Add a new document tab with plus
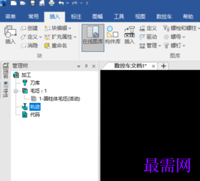Viewport: 200px width, 181px height. pyautogui.click(x=163, y=66)
